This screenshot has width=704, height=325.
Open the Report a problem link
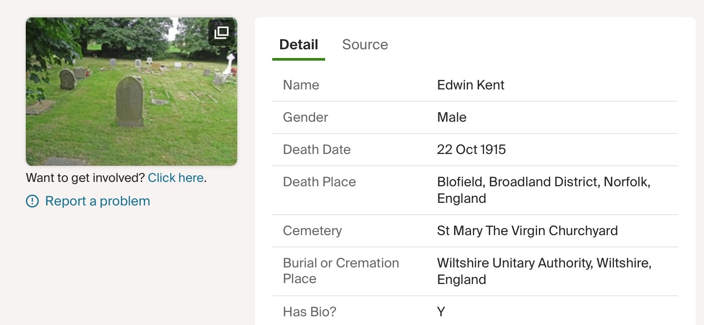(x=97, y=201)
